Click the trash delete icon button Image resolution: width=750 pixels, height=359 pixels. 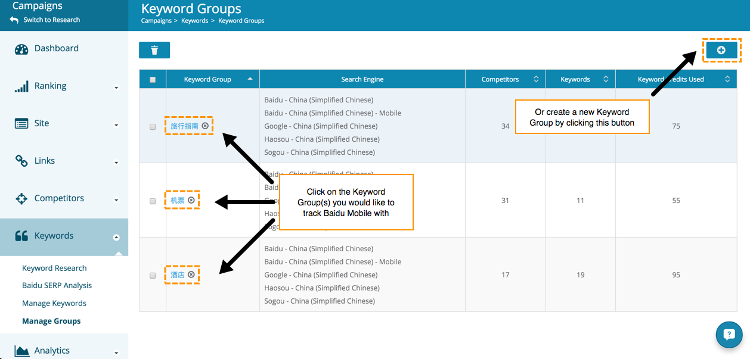[x=154, y=50]
